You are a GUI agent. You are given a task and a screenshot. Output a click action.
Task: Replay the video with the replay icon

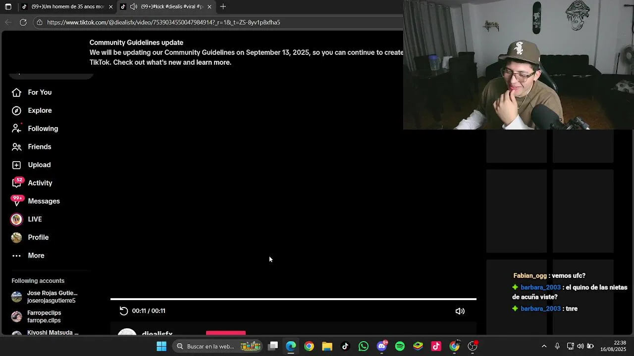click(124, 311)
